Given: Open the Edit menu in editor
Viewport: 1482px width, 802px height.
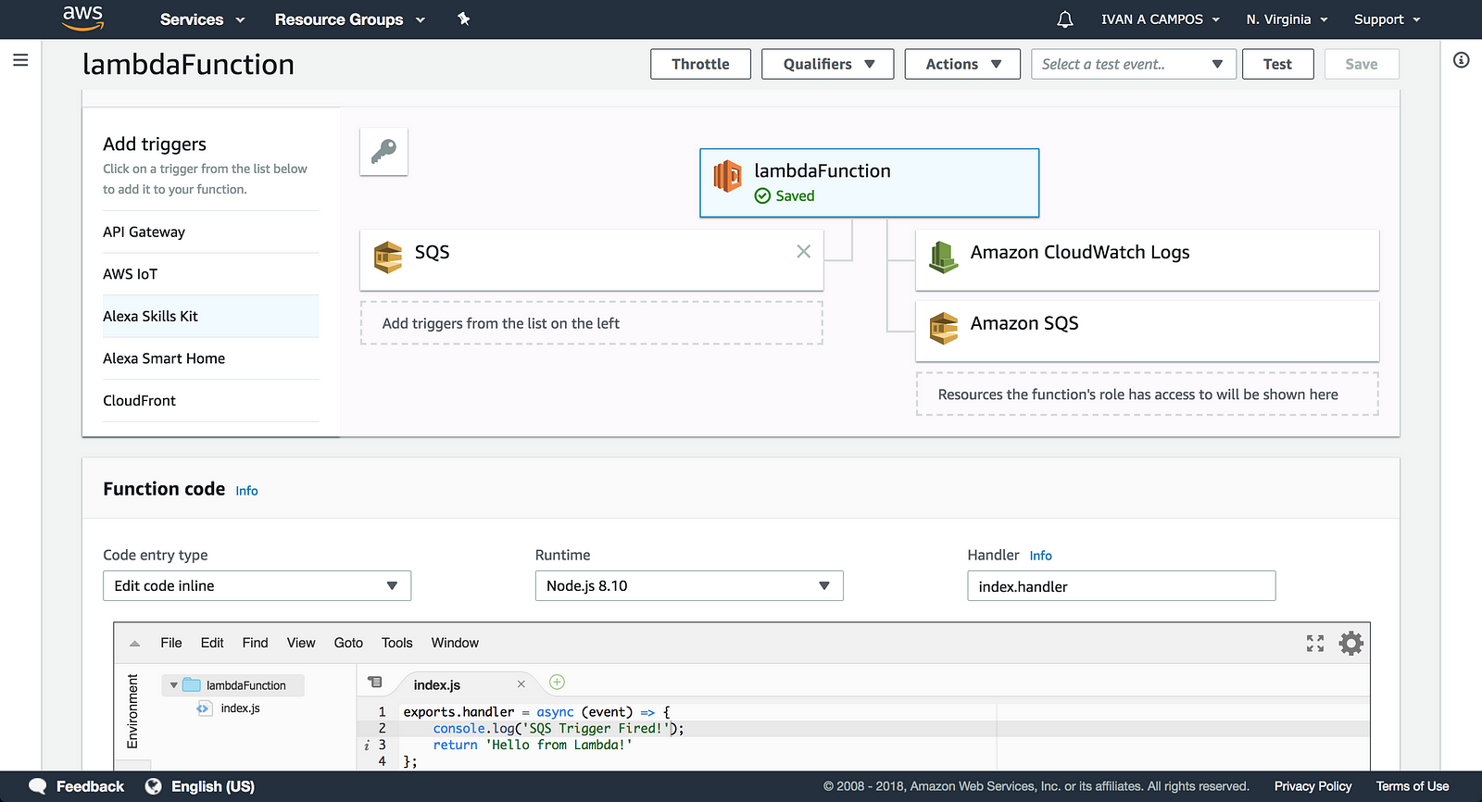Looking at the screenshot, I should tap(212, 643).
